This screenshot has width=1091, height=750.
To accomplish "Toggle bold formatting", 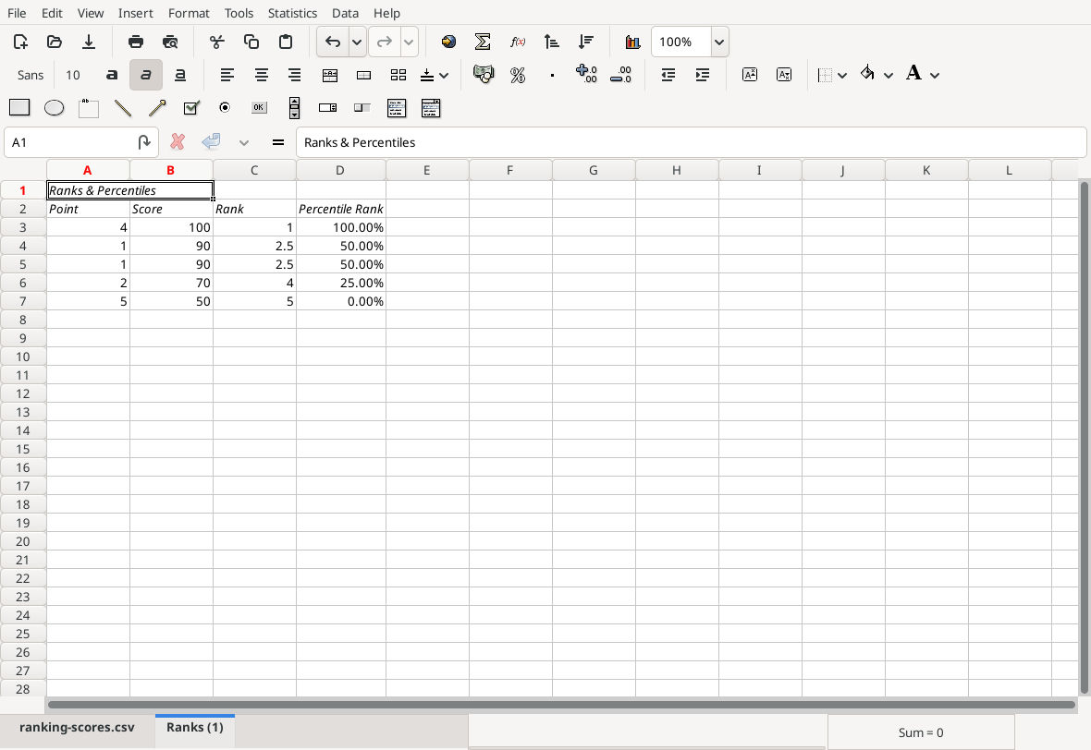I will point(111,75).
